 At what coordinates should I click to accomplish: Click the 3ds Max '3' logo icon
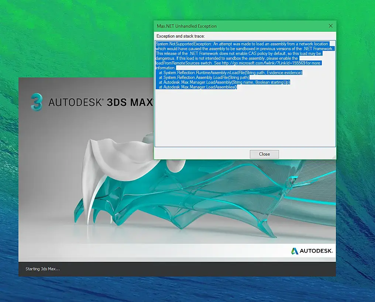coord(37,102)
